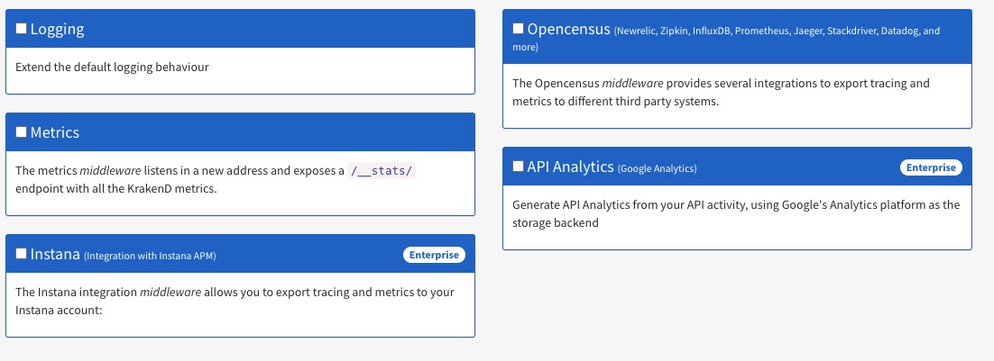The height and width of the screenshot is (361, 994).
Task: Check the Instana integration checkbox
Action: point(21,254)
